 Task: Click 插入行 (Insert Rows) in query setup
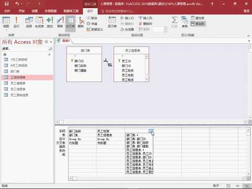click(x=127, y=18)
